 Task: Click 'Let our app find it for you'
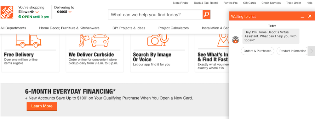[152, 65]
